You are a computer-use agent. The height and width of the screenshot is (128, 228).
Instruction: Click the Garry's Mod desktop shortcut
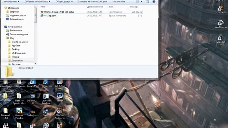click(33, 84)
